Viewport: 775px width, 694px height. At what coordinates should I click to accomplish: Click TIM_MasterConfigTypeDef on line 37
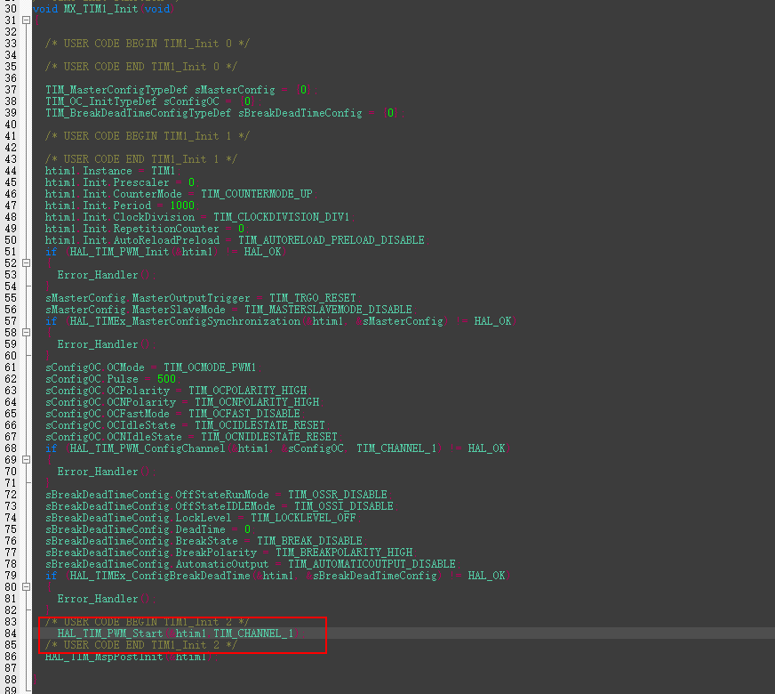[116, 90]
